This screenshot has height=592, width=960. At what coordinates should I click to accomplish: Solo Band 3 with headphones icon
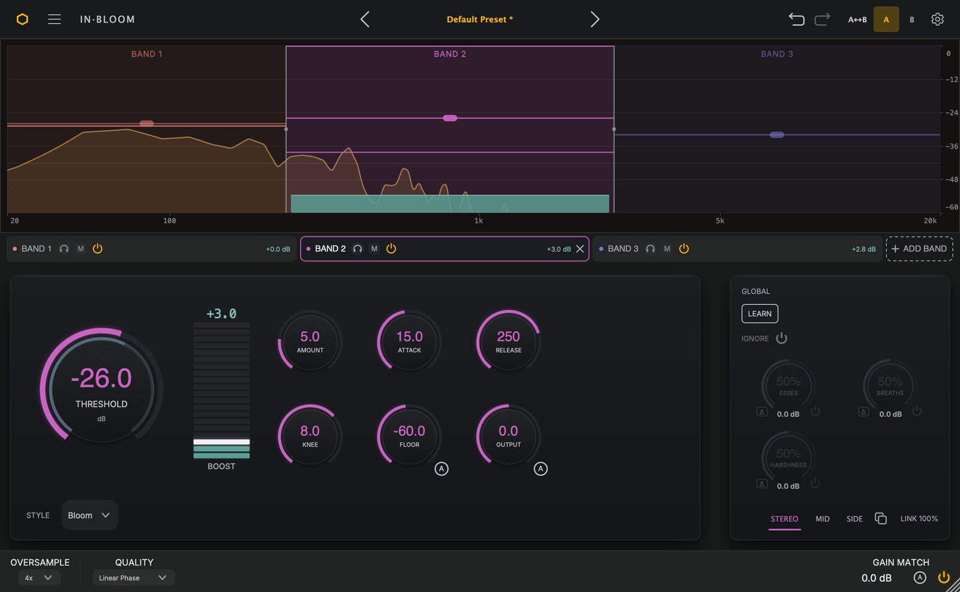tap(650, 249)
